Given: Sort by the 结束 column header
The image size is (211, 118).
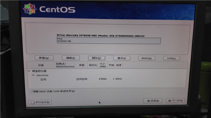Looking at the screenshot, I should point(119,65).
